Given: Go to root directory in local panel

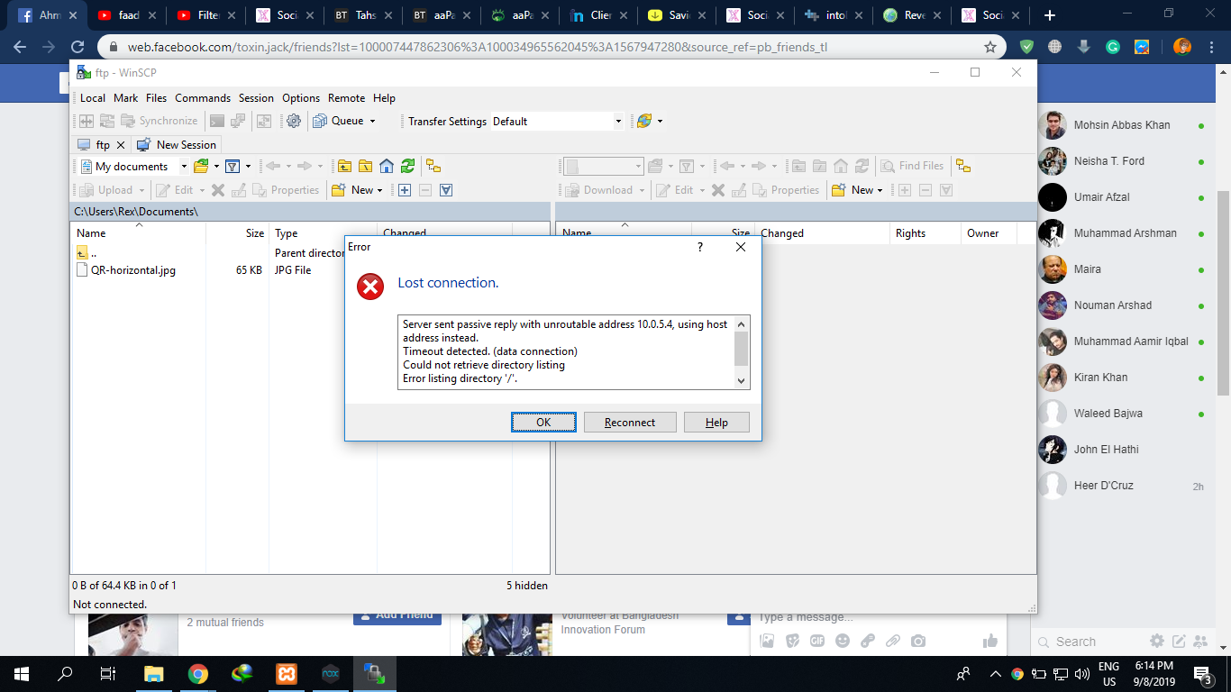Looking at the screenshot, I should coord(365,166).
